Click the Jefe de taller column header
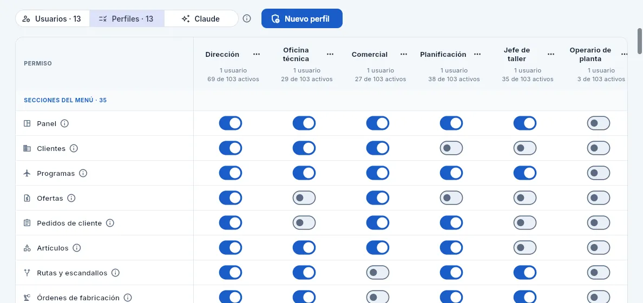Image resolution: width=643 pixels, height=303 pixels. (517, 54)
